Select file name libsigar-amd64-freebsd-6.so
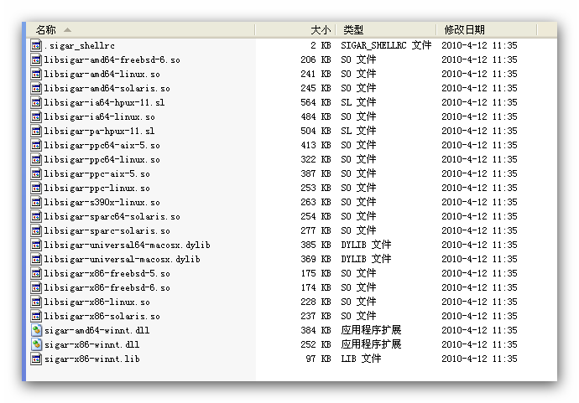Viewport: 579px width, 403px height. point(112,59)
